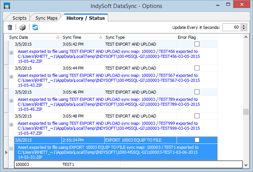
Task: Enable Error Flag on the 3:05:48 PM row
Action: point(197,116)
